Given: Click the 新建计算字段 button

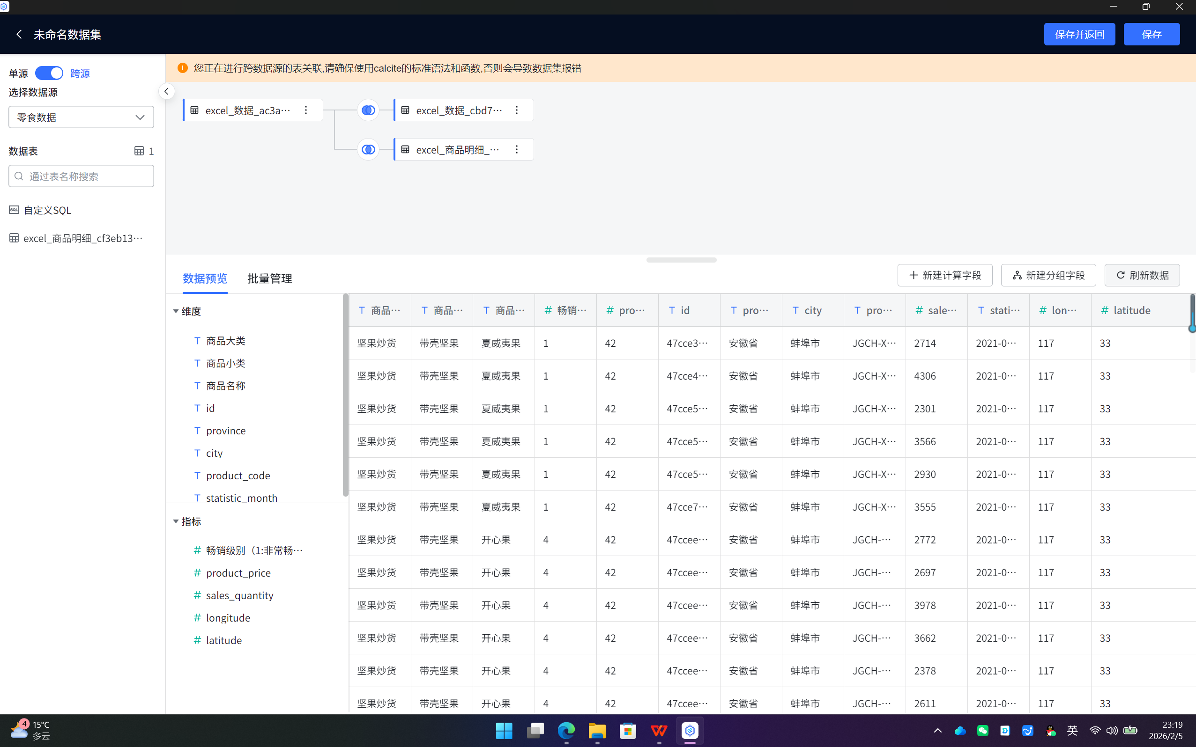Looking at the screenshot, I should pos(944,275).
